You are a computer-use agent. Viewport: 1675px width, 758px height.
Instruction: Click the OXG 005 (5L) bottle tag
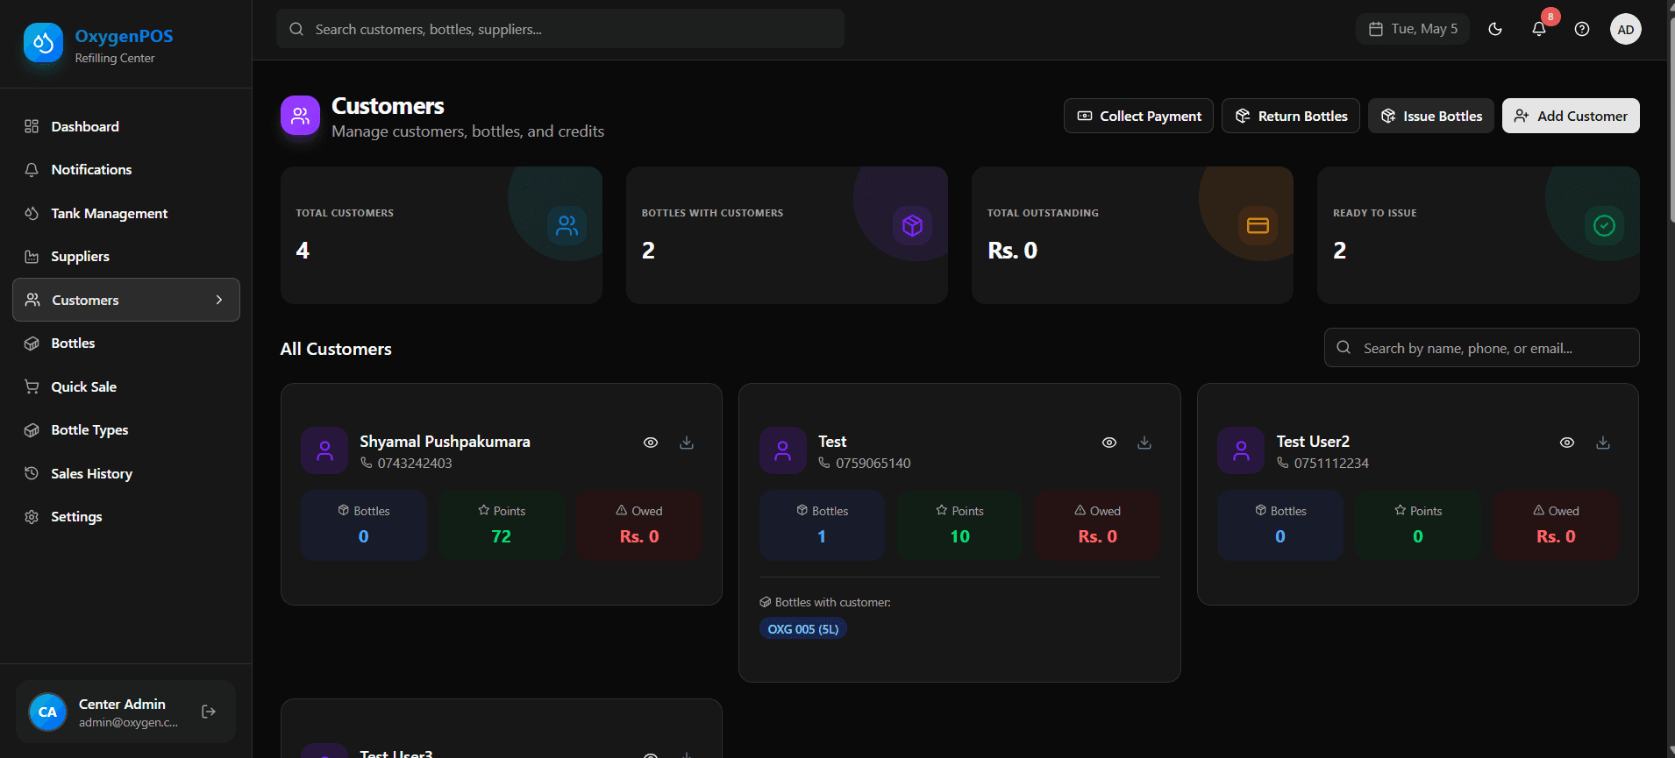pyautogui.click(x=803, y=629)
